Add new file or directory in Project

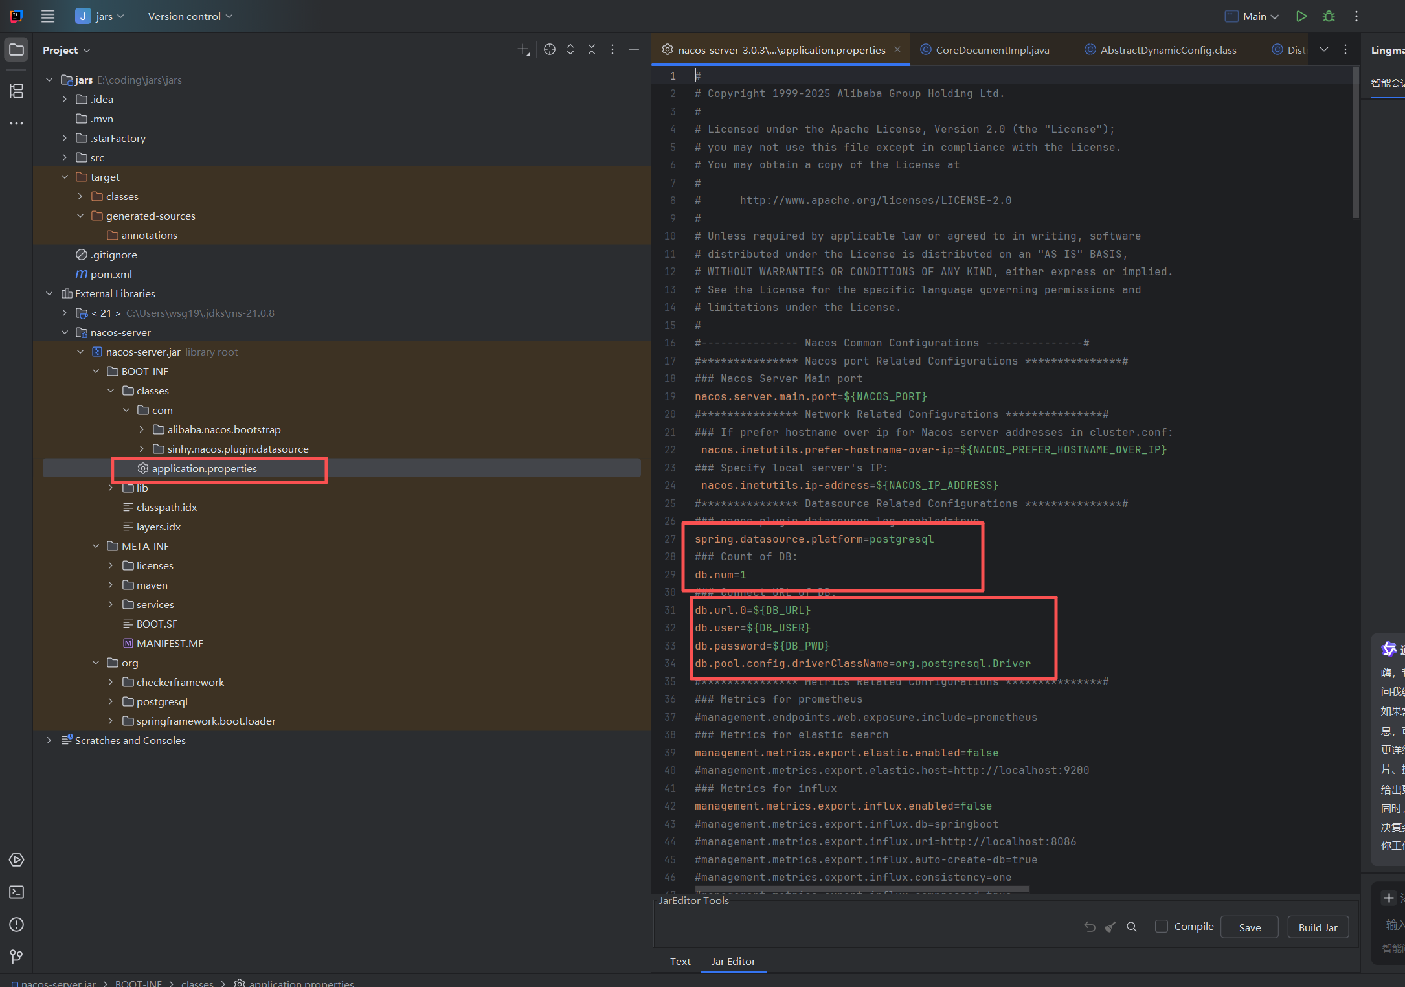523,50
